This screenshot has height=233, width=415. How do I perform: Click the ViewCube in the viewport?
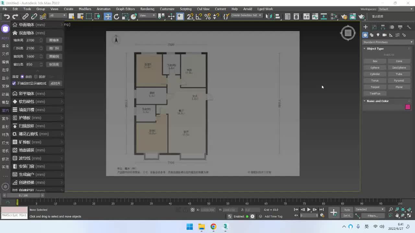click(348, 33)
